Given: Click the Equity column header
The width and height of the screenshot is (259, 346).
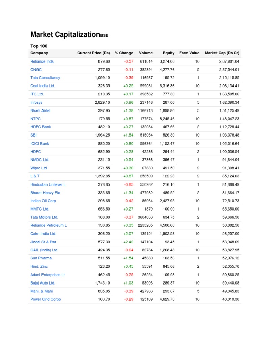Looking at the screenshot, I should coord(169,53).
